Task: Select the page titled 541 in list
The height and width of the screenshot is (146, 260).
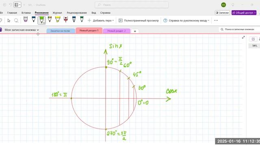Action: (x=254, y=46)
